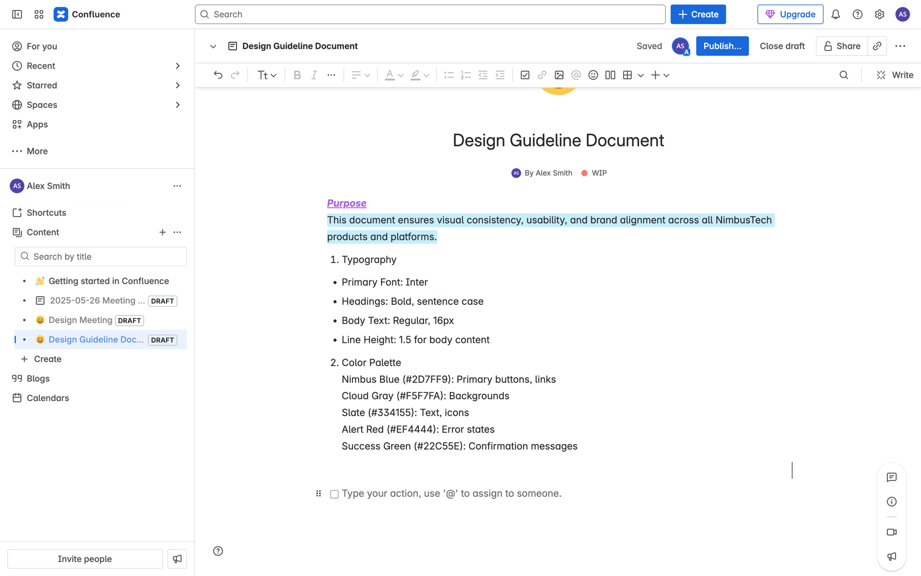
Task: Select the text color A swatch
Action: click(x=390, y=75)
